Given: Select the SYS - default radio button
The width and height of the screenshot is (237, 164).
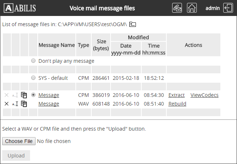Looking at the screenshot, I should tap(33, 78).
